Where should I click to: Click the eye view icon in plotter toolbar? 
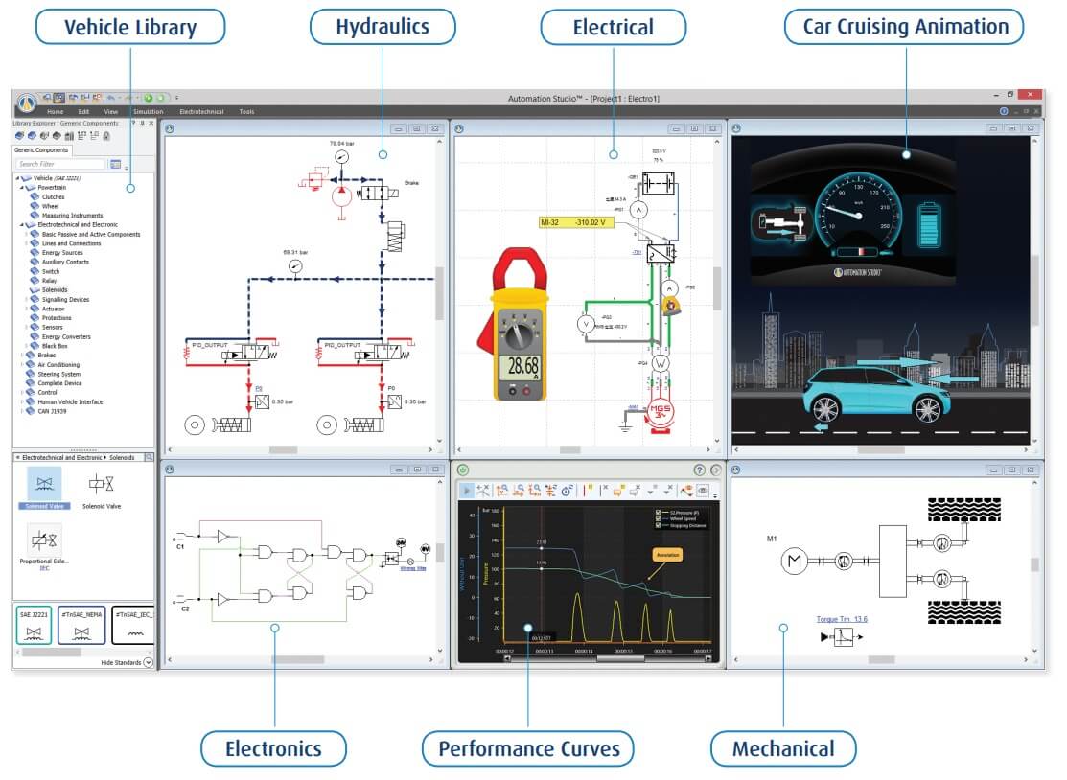[704, 490]
